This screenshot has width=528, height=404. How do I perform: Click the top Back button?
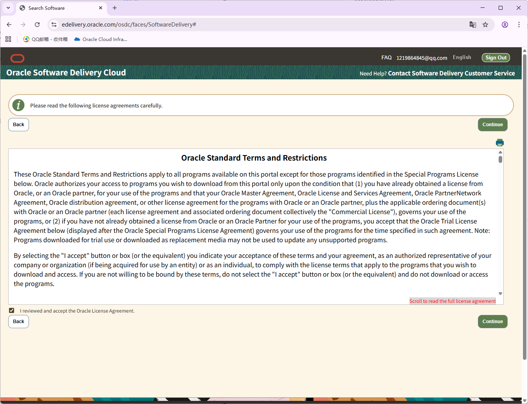[x=18, y=125]
